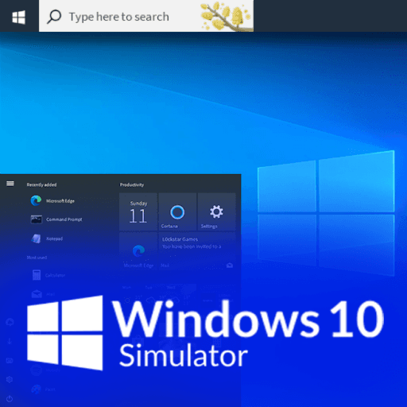Click the "Most used" list header
This screenshot has width=407, height=407.
click(x=37, y=258)
